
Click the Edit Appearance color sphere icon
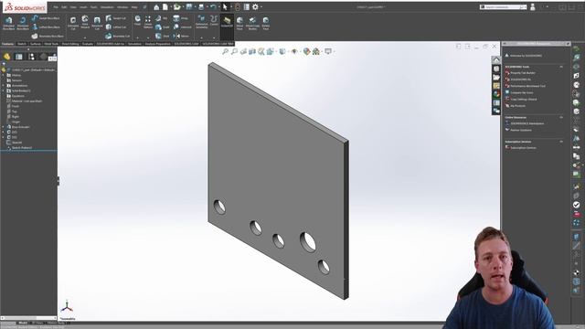pyautogui.click(x=306, y=51)
